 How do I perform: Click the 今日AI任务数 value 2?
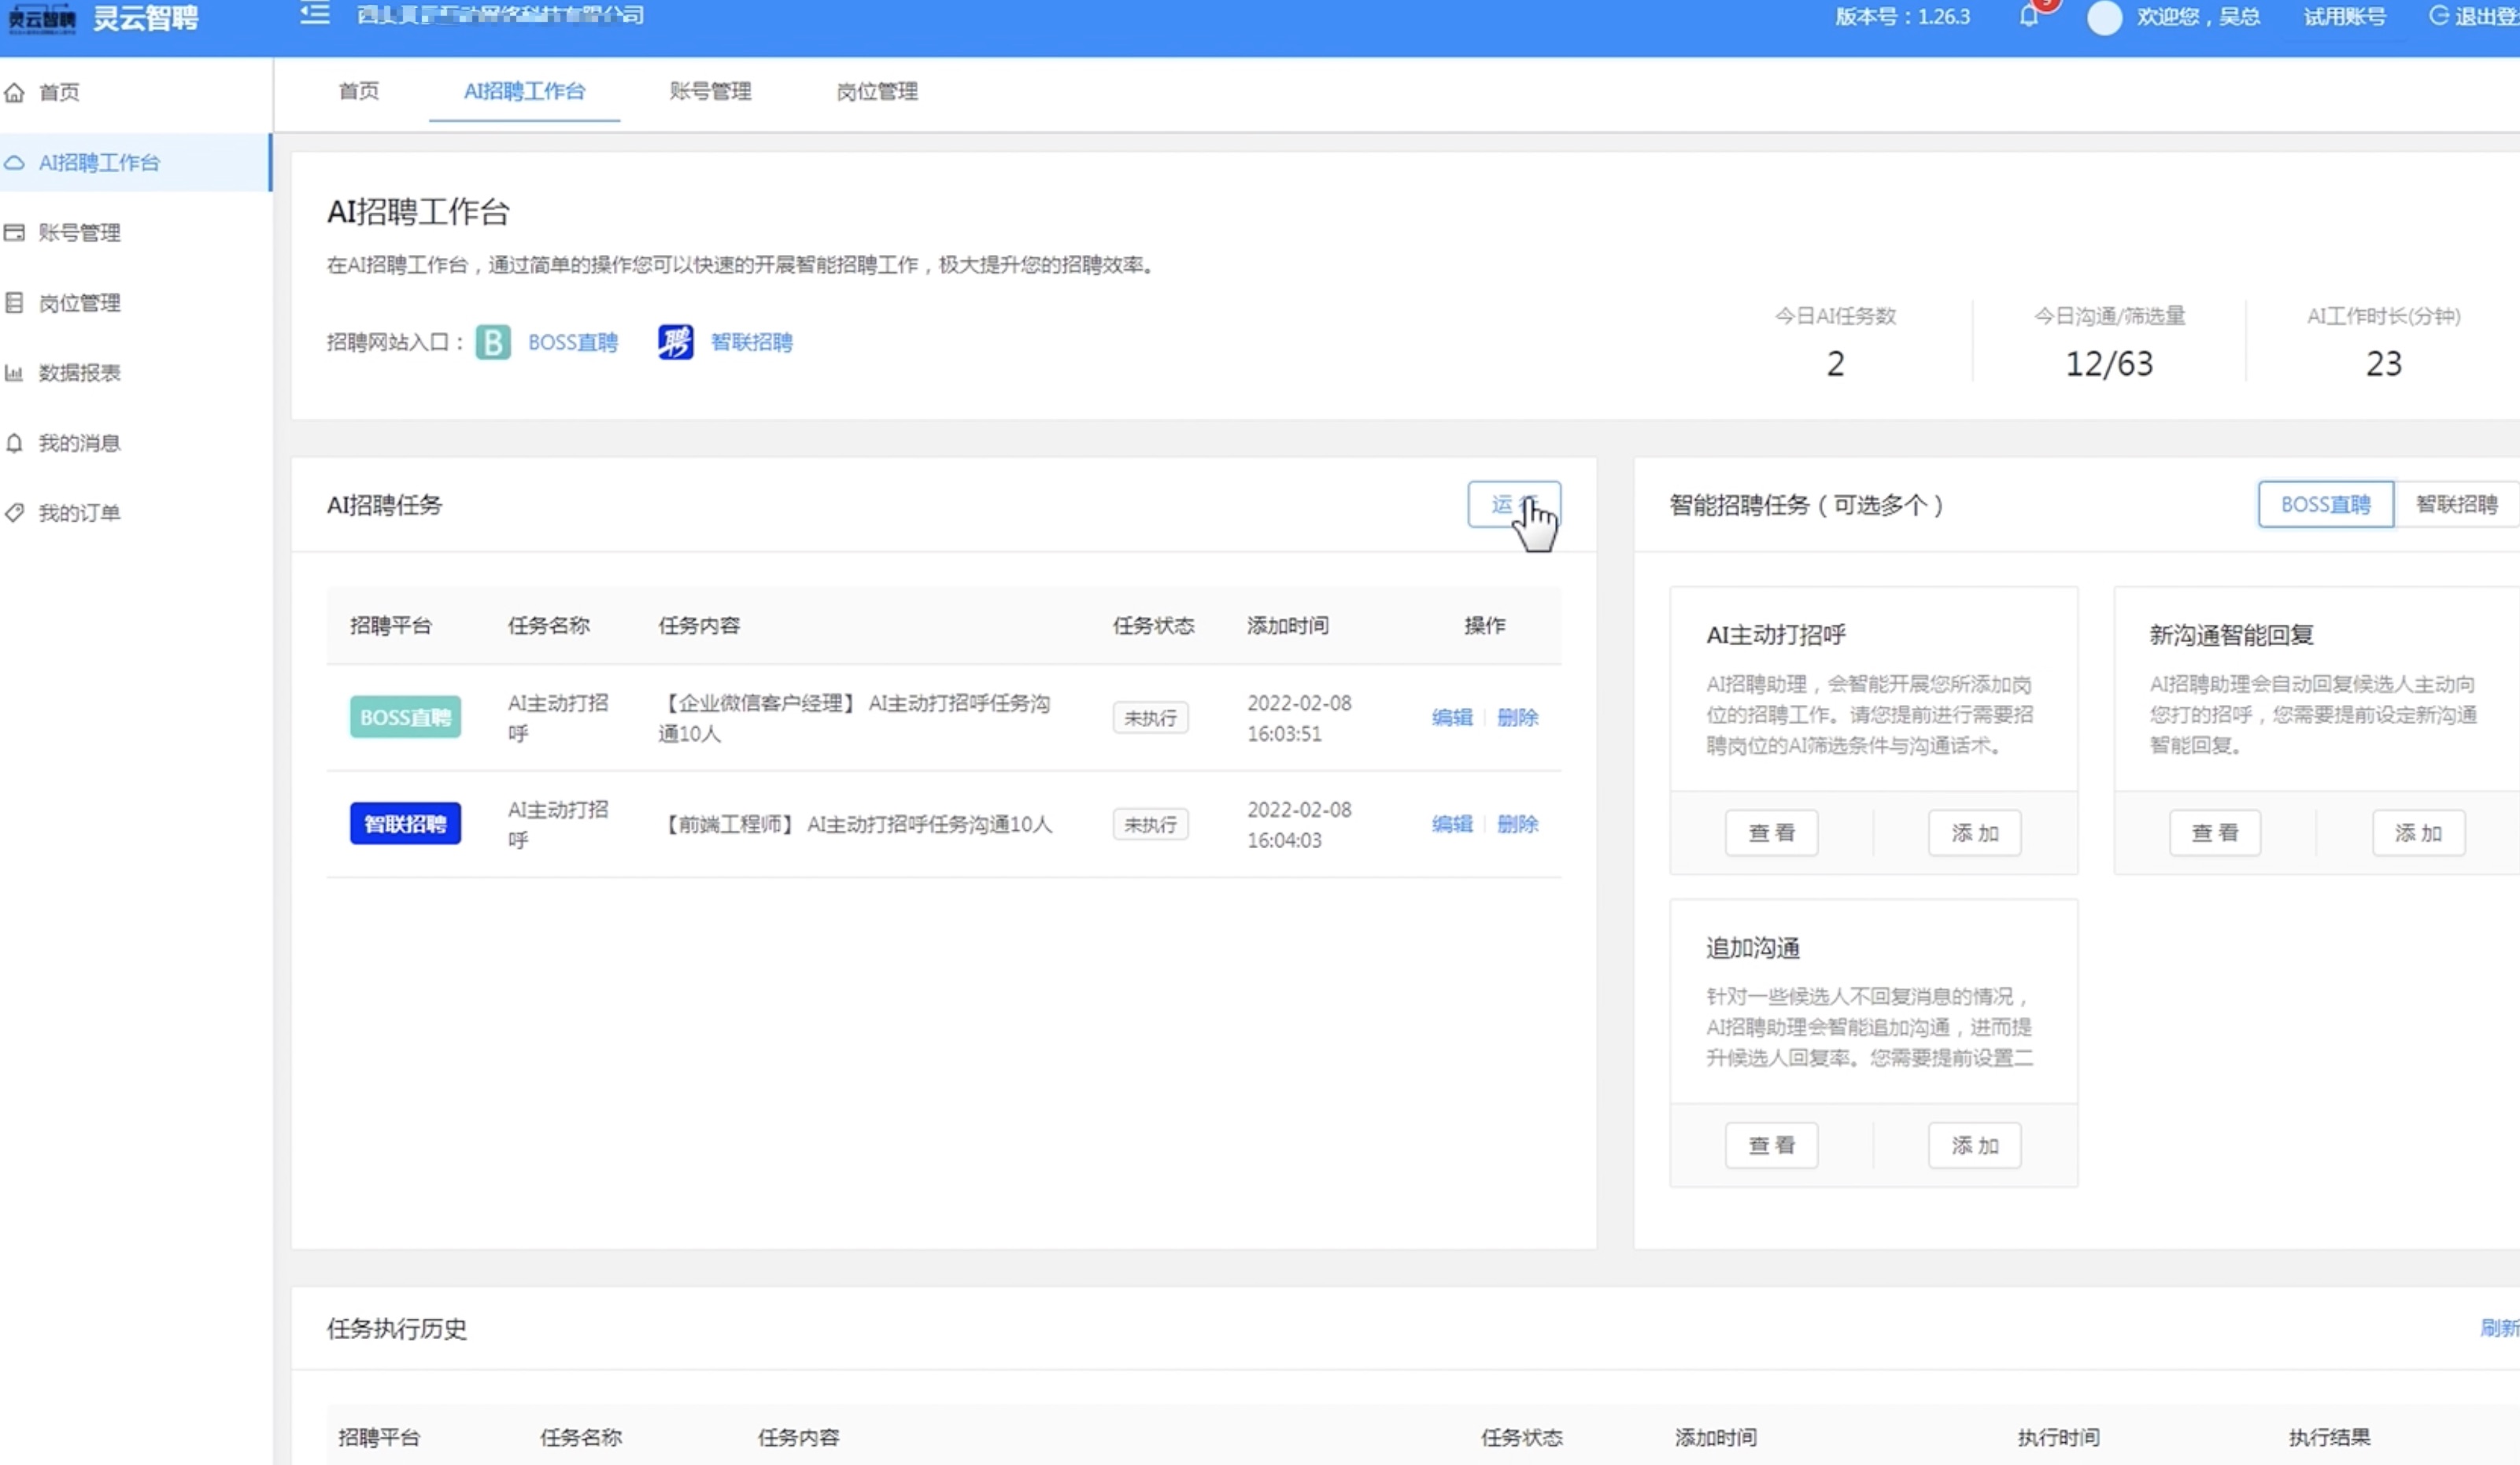click(x=1835, y=364)
